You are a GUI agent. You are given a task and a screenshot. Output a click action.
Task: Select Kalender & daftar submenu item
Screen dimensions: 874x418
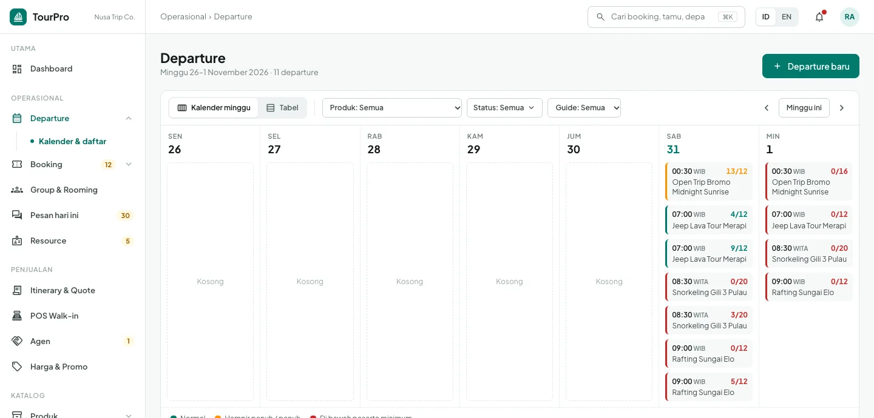pos(72,142)
